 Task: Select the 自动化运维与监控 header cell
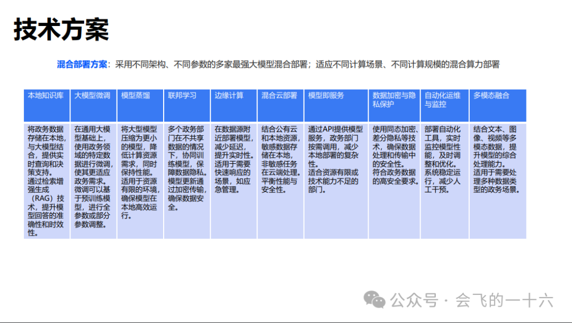445,105
